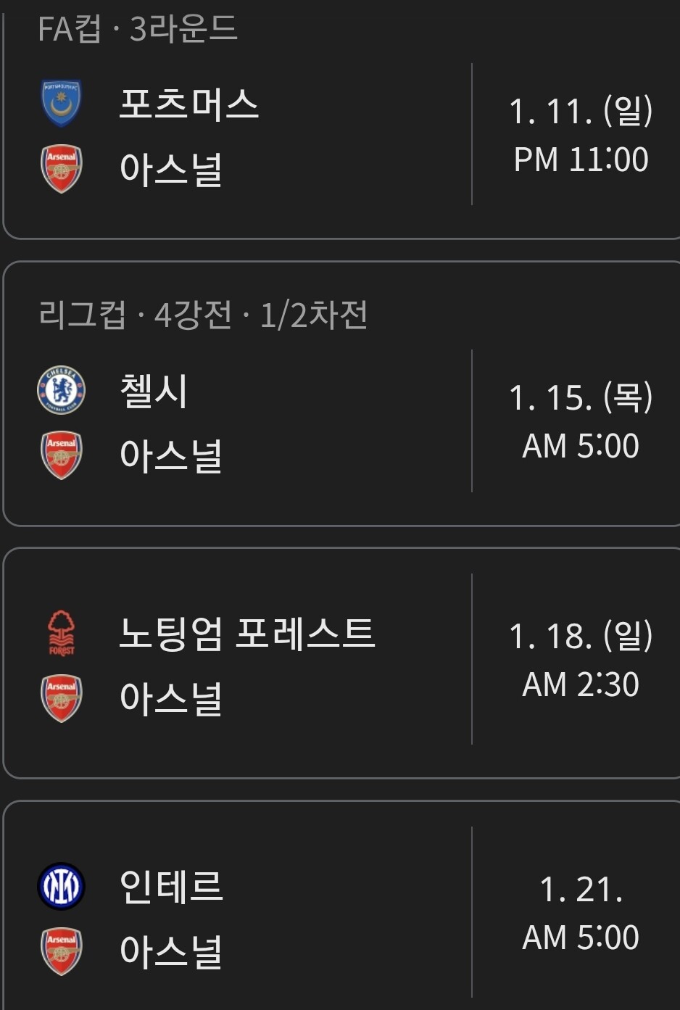The image size is (680, 1010).
Task: Tap the Chelsea club crest
Action: click(x=61, y=390)
